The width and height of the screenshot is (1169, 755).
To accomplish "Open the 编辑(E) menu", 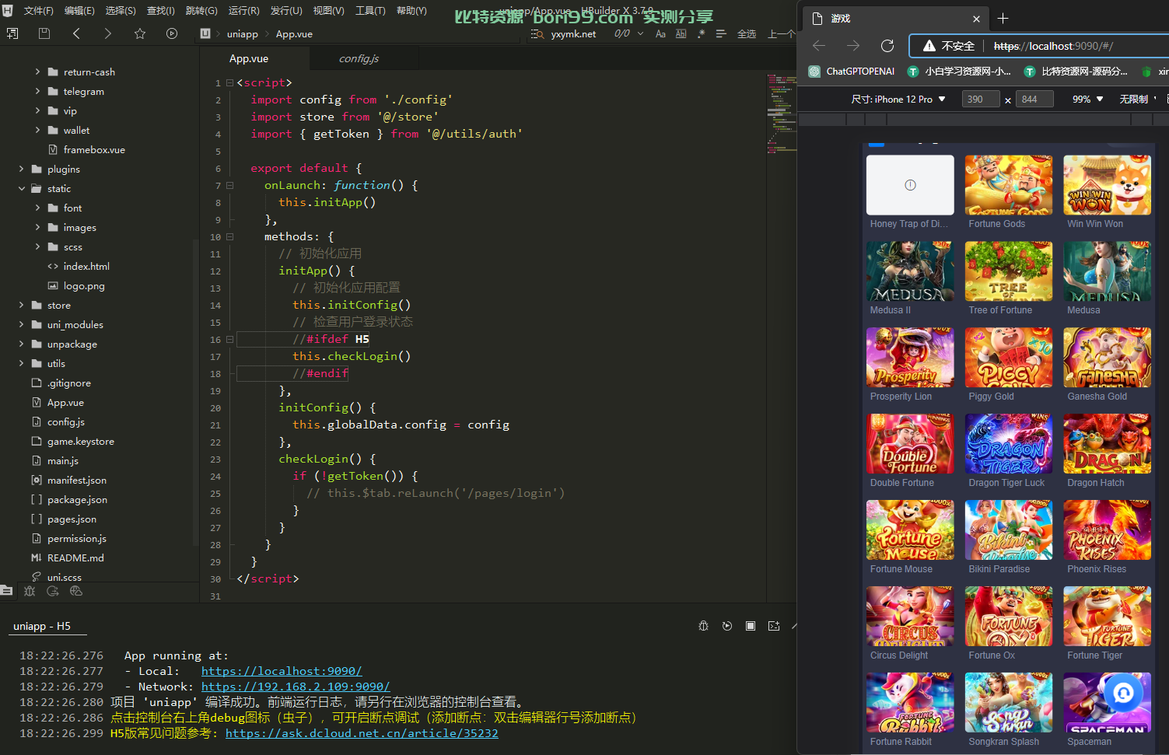I will coord(79,10).
